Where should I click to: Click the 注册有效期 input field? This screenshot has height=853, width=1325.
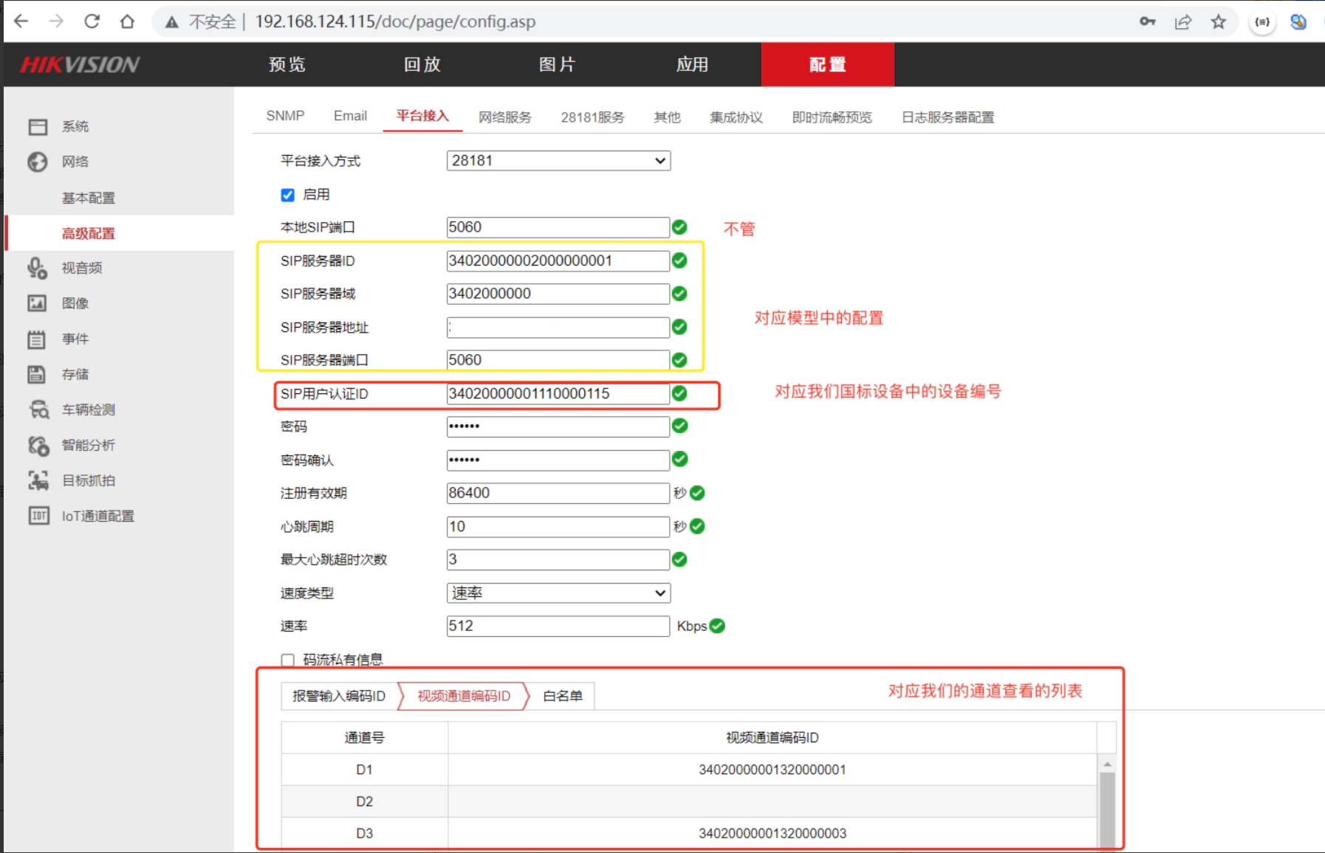pos(558,493)
